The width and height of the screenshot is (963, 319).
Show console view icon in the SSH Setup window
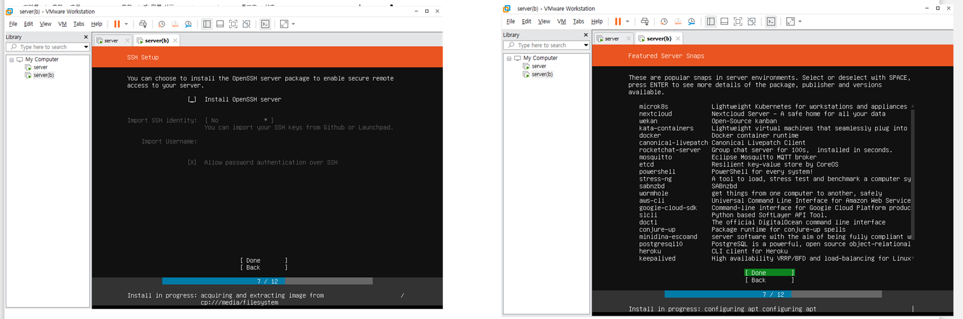pyautogui.click(x=265, y=24)
